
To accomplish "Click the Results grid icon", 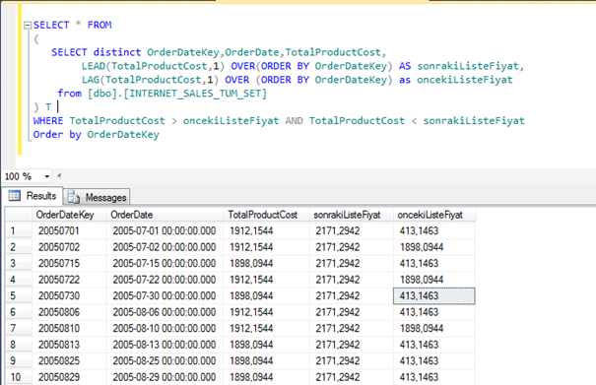I will point(15,196).
